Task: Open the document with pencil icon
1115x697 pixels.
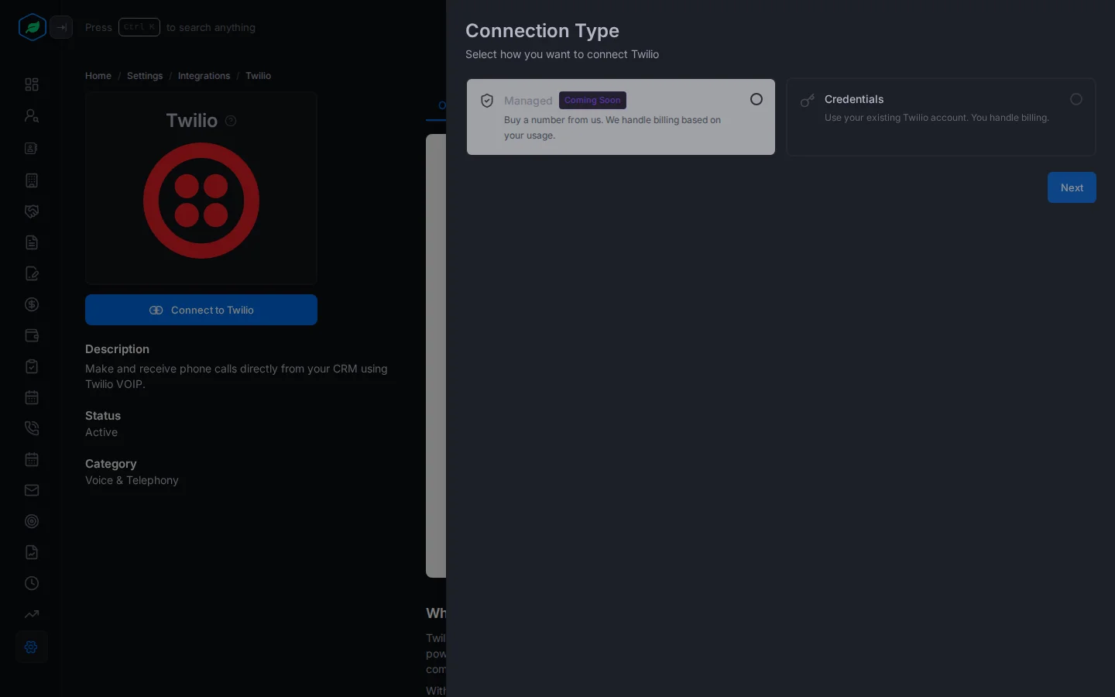Action: tap(32, 273)
